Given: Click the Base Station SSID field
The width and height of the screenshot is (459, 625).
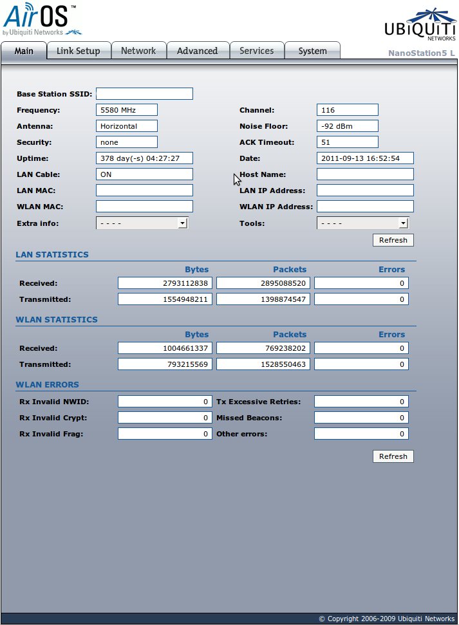Looking at the screenshot, I should 144,94.
